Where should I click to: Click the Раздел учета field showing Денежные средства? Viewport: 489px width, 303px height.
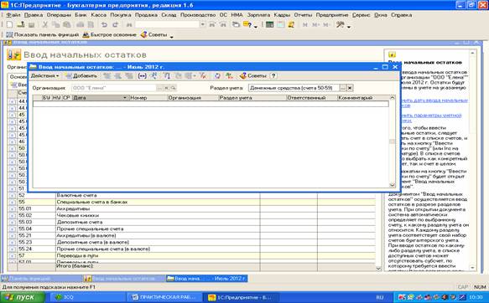(294, 88)
